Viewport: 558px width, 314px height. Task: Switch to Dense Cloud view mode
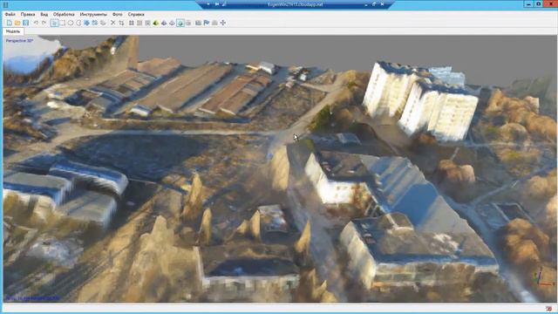click(139, 23)
